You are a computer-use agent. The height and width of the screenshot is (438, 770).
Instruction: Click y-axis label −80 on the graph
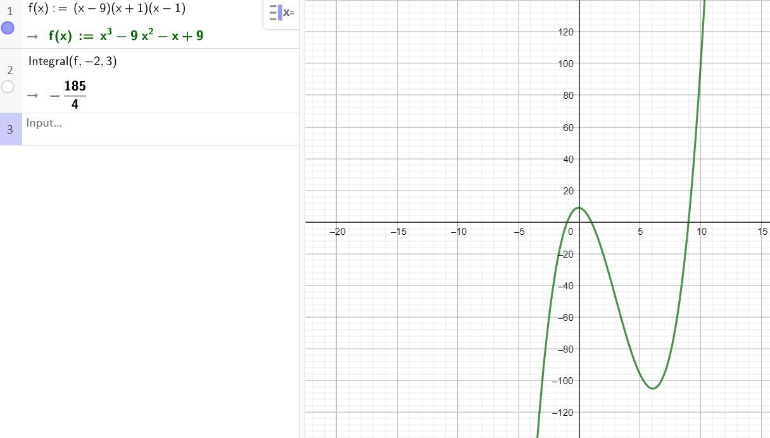click(565, 349)
